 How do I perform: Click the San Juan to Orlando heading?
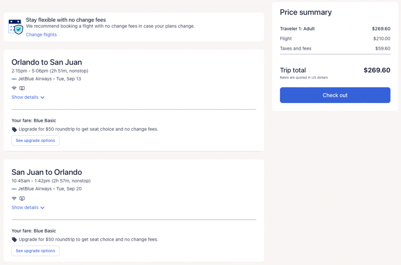47,172
